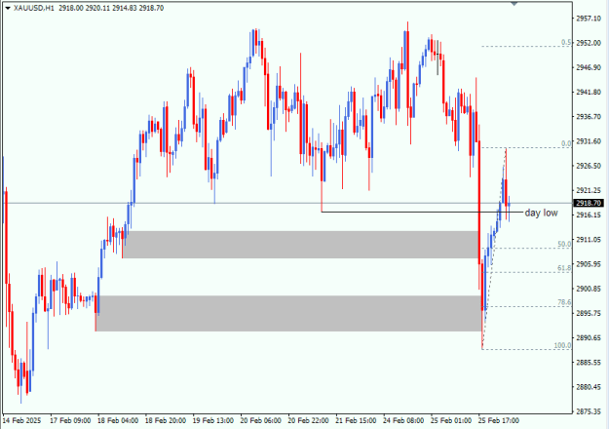Click the 2926.50 price scale value
The height and width of the screenshot is (429, 609).
[589, 166]
